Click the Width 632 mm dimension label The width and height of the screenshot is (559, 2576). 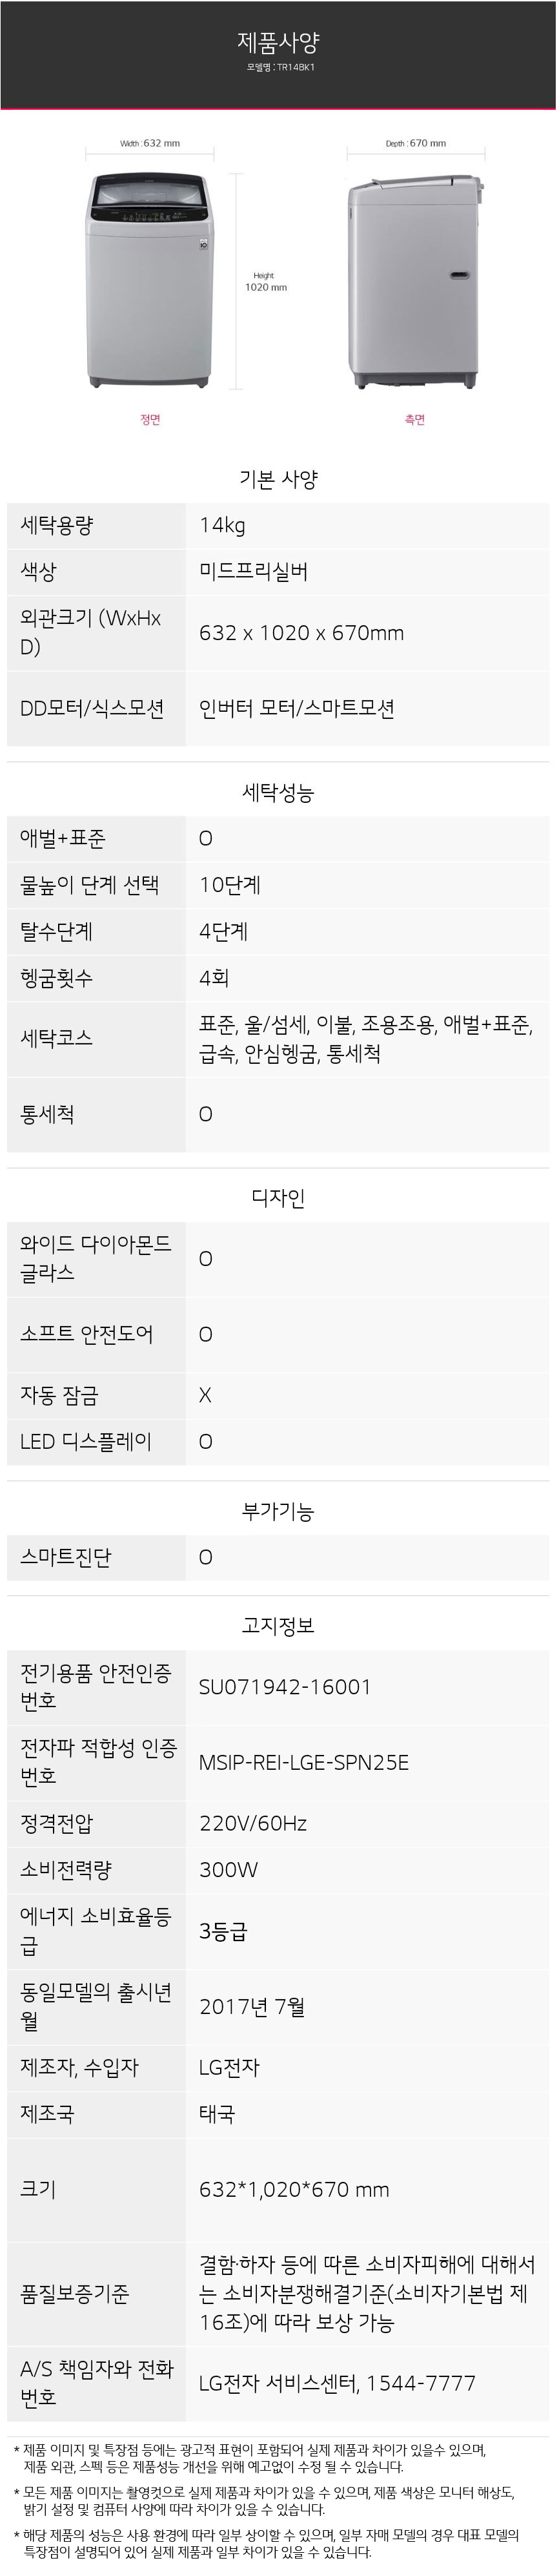click(x=150, y=144)
